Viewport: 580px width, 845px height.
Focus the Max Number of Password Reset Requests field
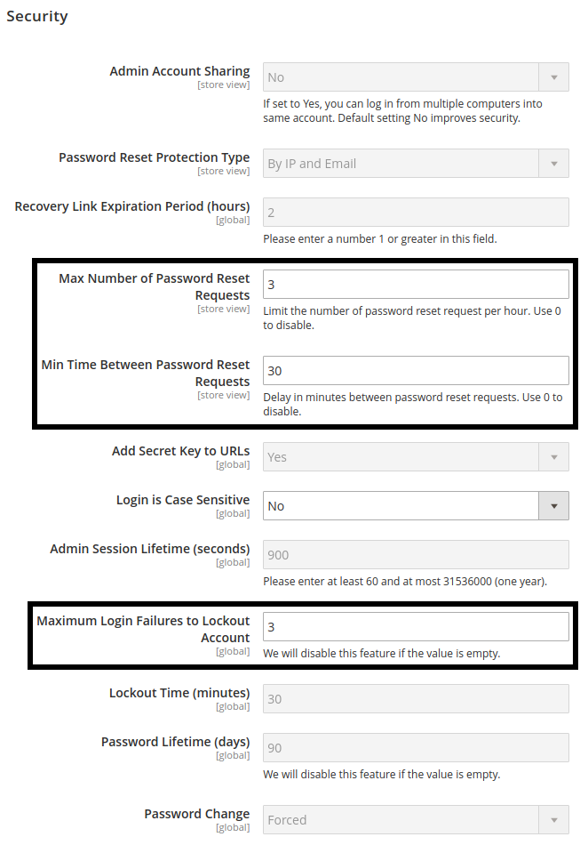(x=416, y=285)
